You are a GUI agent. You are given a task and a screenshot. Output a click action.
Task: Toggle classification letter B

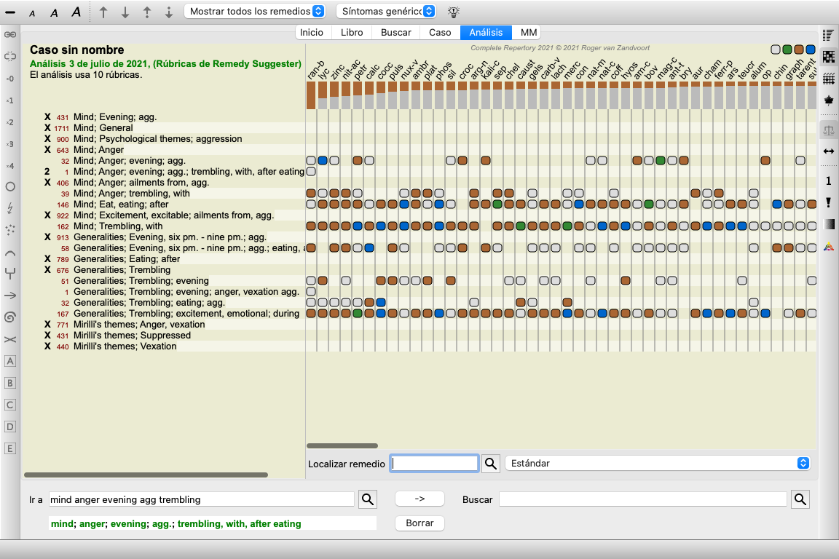(10, 383)
